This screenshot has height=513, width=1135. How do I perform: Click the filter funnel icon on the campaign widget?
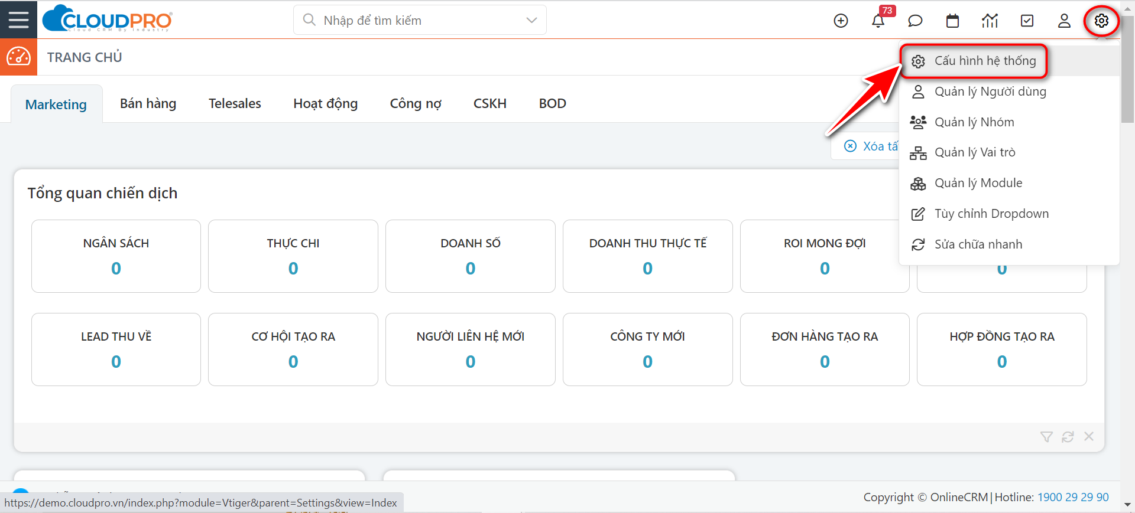point(1046,437)
